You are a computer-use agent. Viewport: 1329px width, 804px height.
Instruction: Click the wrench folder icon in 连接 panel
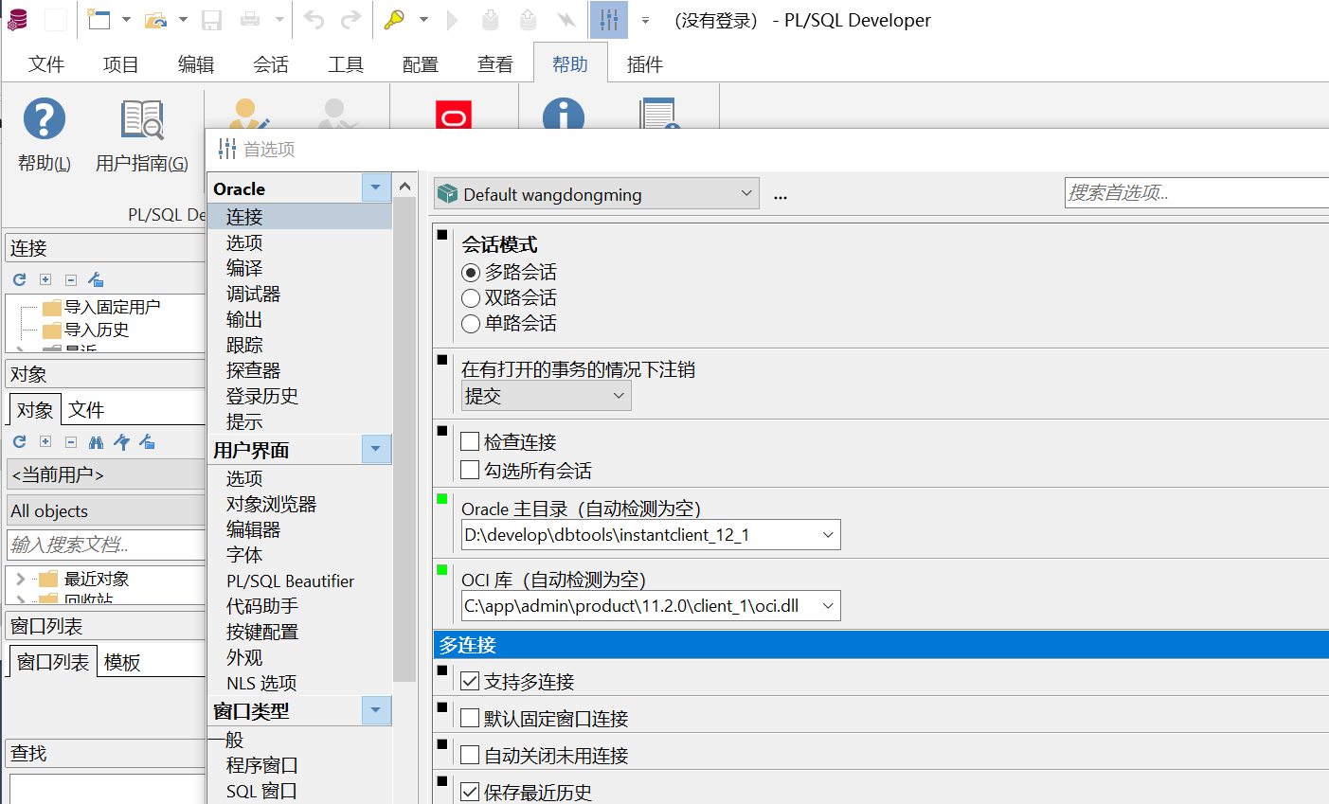point(96,279)
